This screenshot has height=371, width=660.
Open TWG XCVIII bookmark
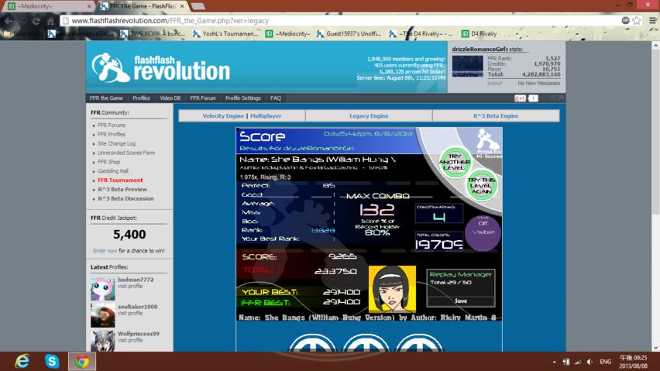153,33
